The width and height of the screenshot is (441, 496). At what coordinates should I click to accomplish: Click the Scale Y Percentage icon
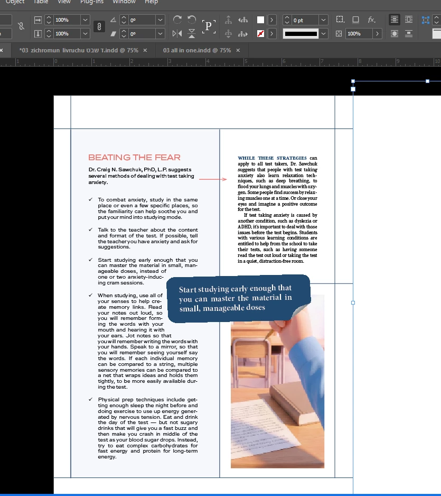point(38,33)
